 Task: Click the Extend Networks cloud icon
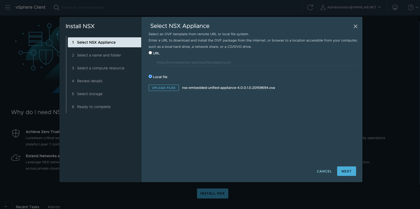pyautogui.click(x=16, y=157)
